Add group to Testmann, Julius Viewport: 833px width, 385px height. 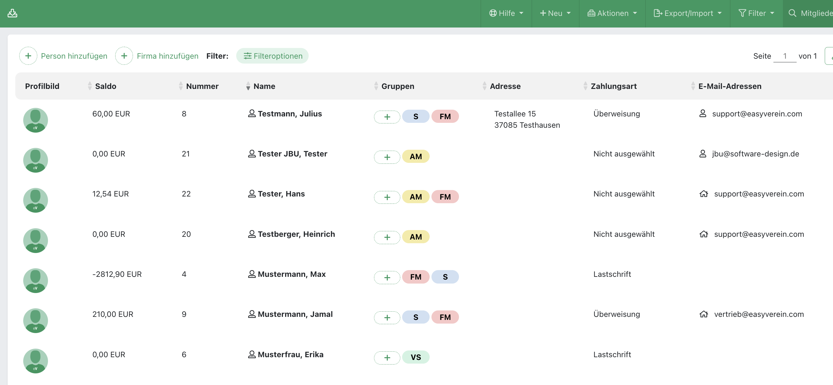pyautogui.click(x=387, y=117)
